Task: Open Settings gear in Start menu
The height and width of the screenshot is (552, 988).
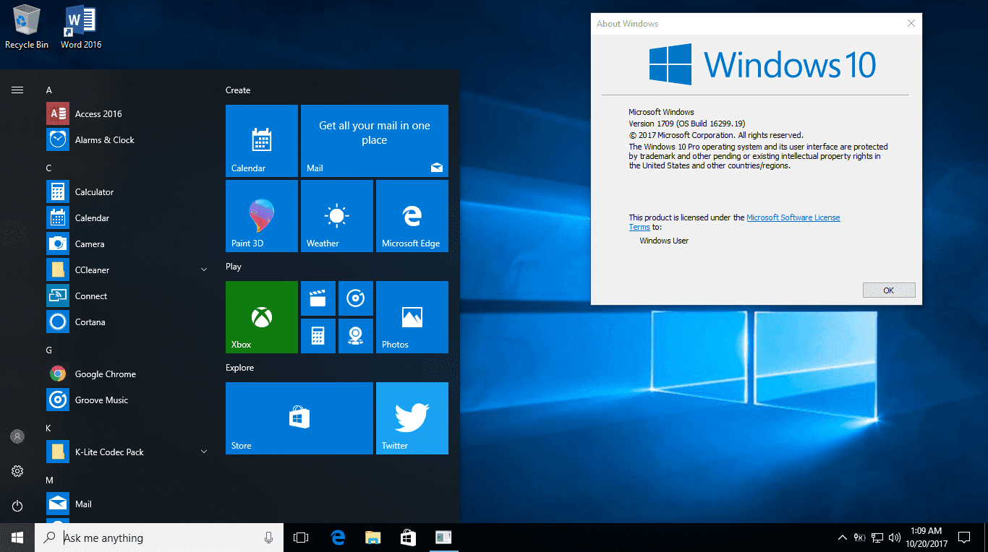Action: coord(17,471)
